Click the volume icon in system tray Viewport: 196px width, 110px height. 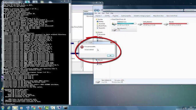186,108
